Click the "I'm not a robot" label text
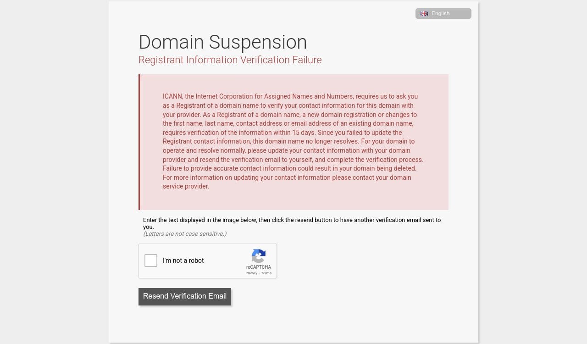This screenshot has width=587, height=344. (183, 261)
